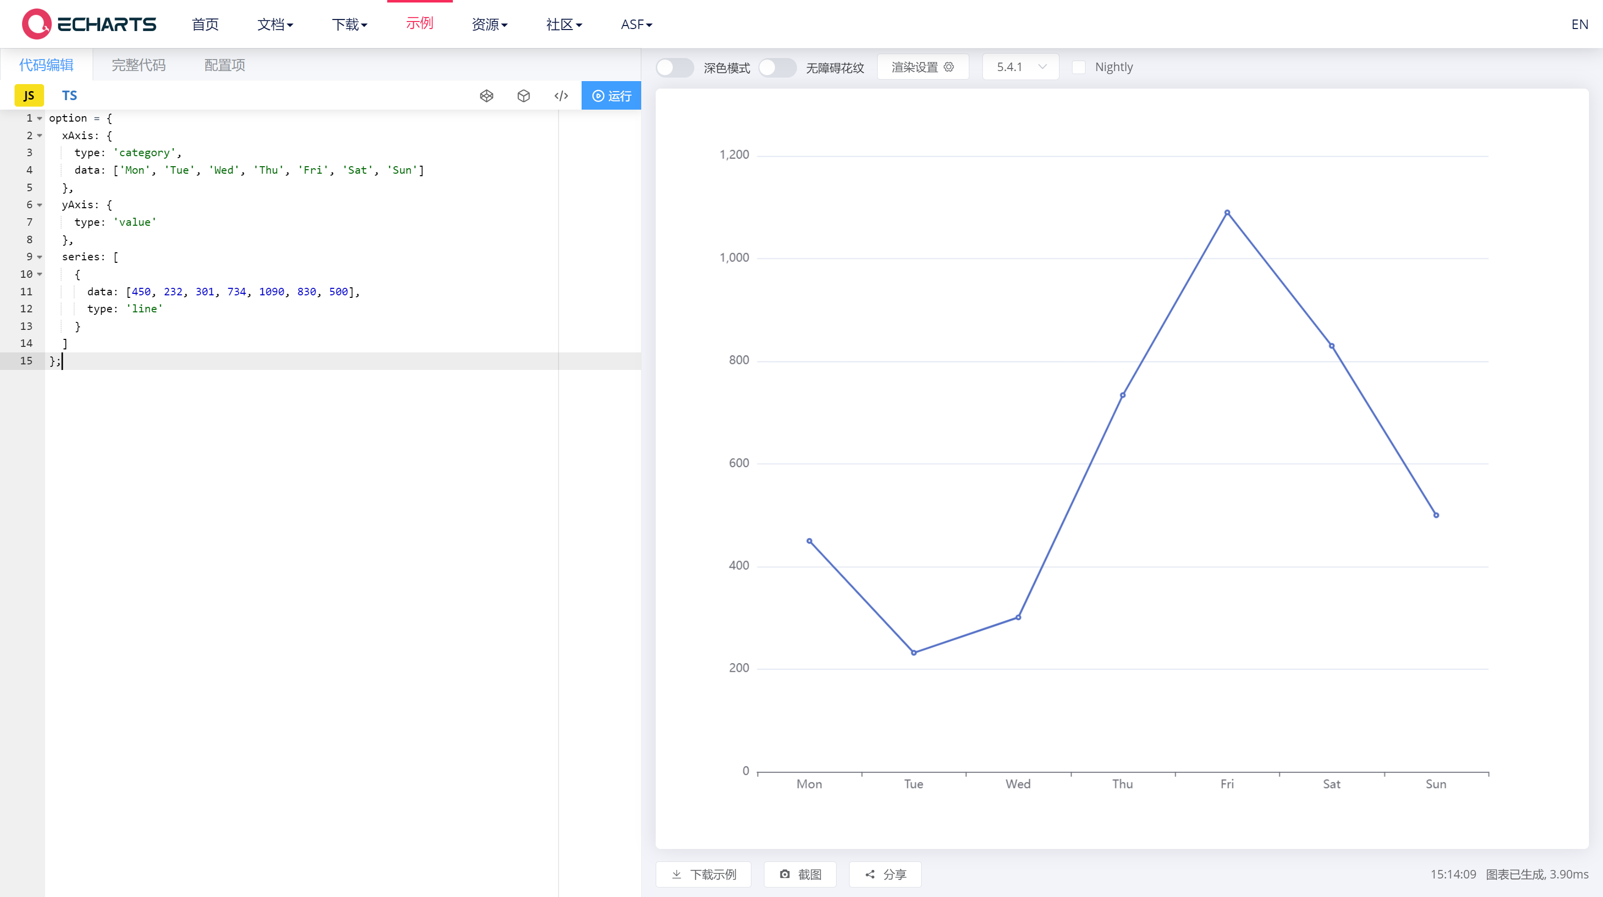Click the Fri data point on chart
Image resolution: width=1603 pixels, height=897 pixels.
click(1226, 213)
